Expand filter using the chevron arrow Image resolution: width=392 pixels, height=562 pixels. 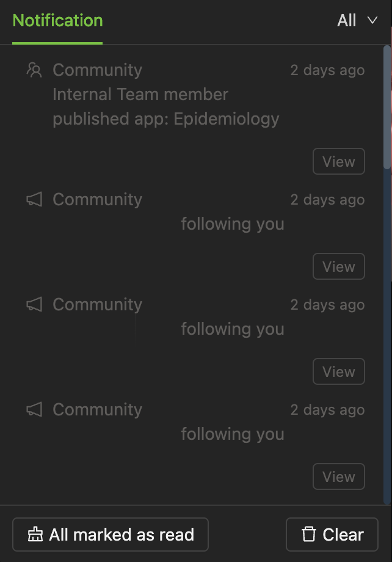[372, 21]
